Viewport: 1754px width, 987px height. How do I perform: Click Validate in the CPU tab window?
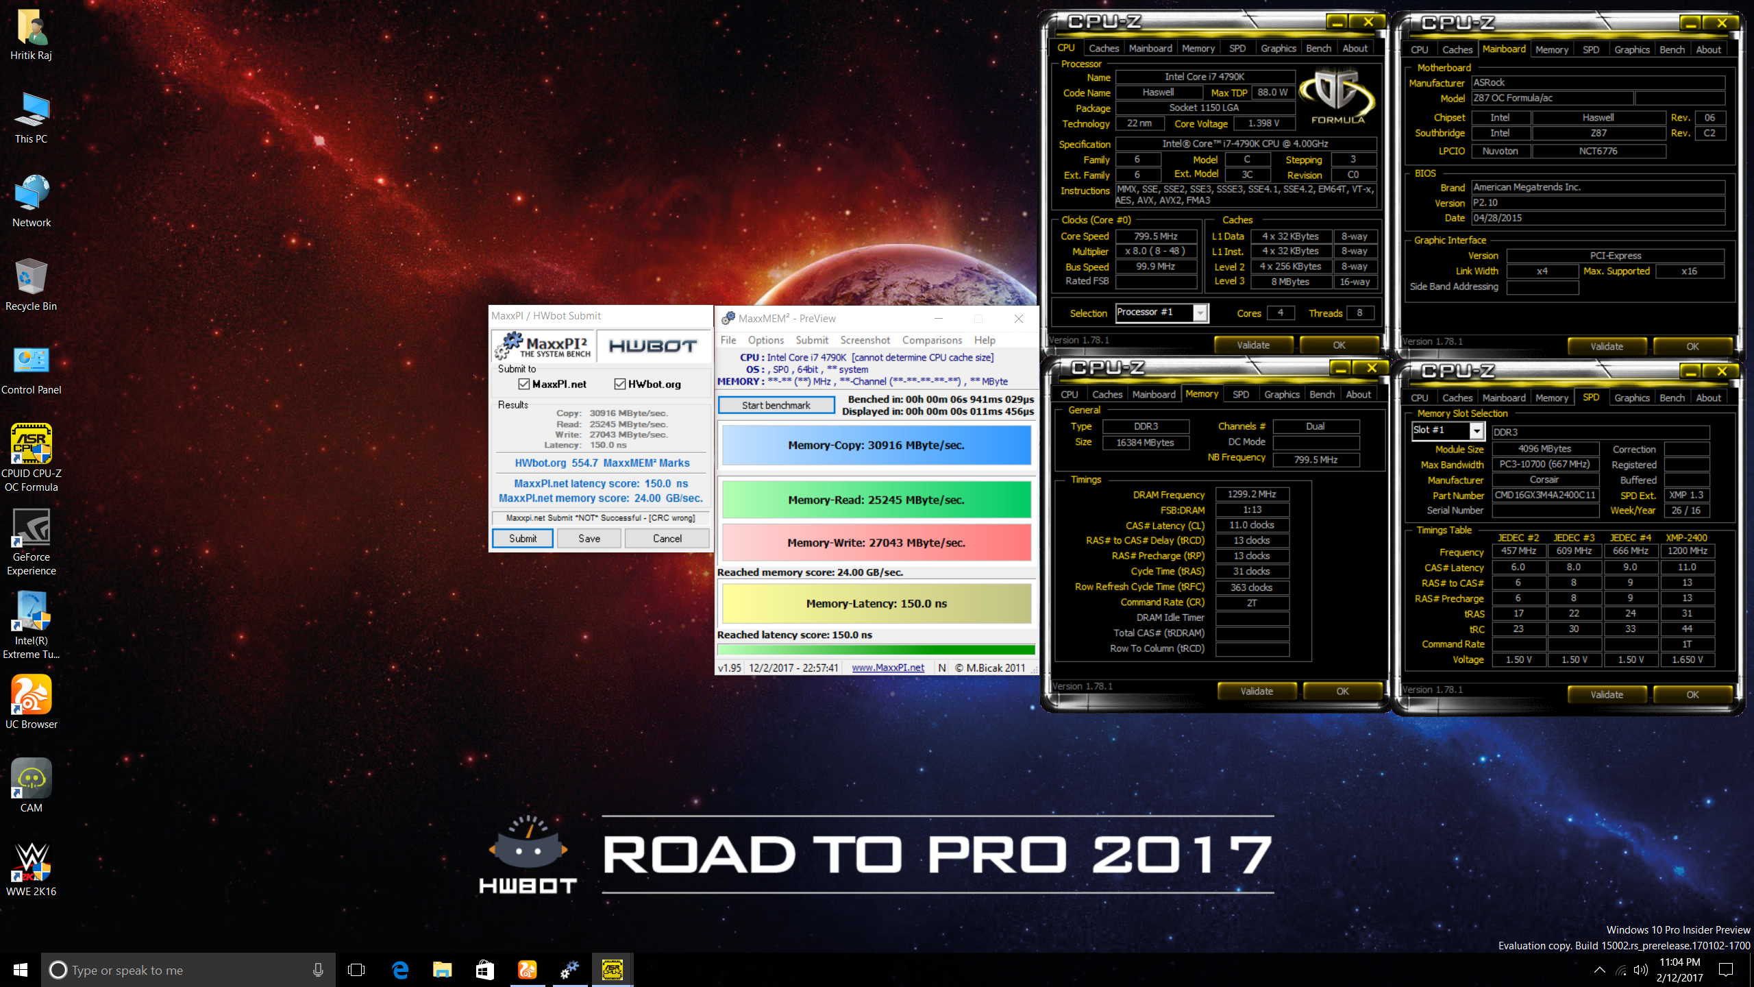pyautogui.click(x=1253, y=345)
